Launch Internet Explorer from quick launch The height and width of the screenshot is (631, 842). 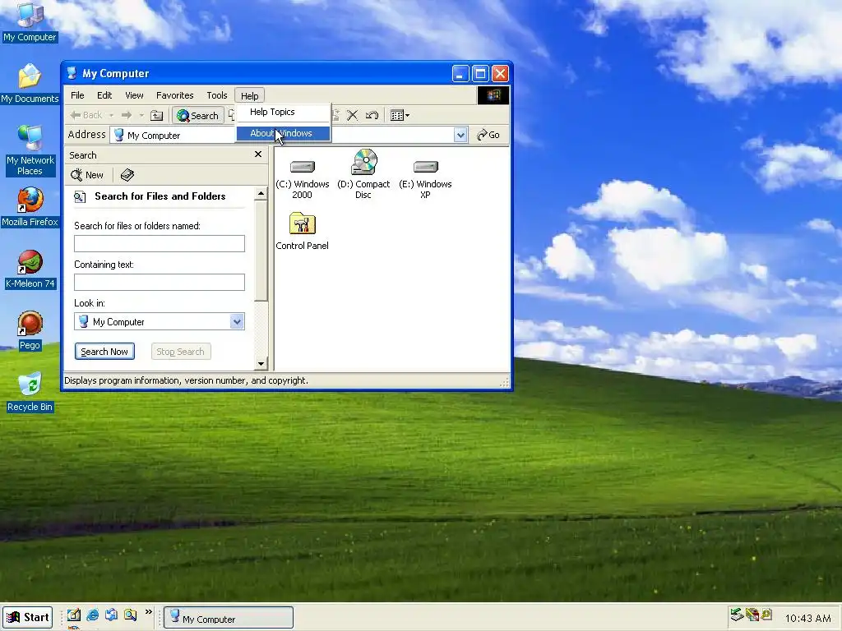pos(93,615)
